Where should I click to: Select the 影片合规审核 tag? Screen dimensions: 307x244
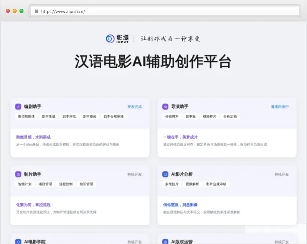tap(216, 184)
